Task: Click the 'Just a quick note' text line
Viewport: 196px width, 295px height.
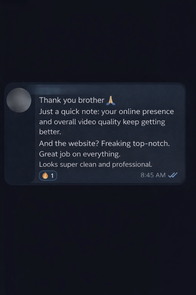Action: (106, 111)
